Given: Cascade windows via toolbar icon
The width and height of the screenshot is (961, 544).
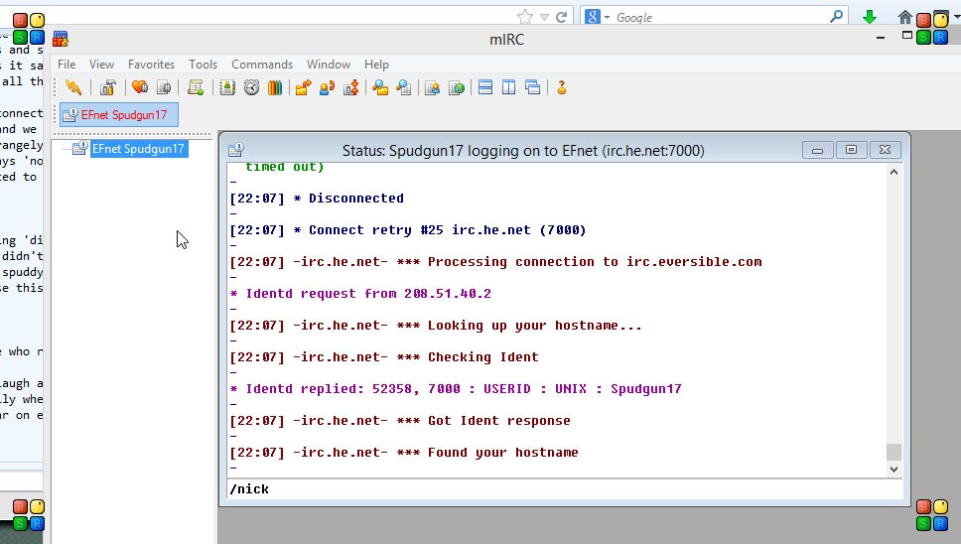Looking at the screenshot, I should coord(532,87).
